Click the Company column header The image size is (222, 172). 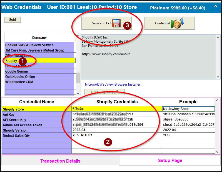[x=39, y=38]
